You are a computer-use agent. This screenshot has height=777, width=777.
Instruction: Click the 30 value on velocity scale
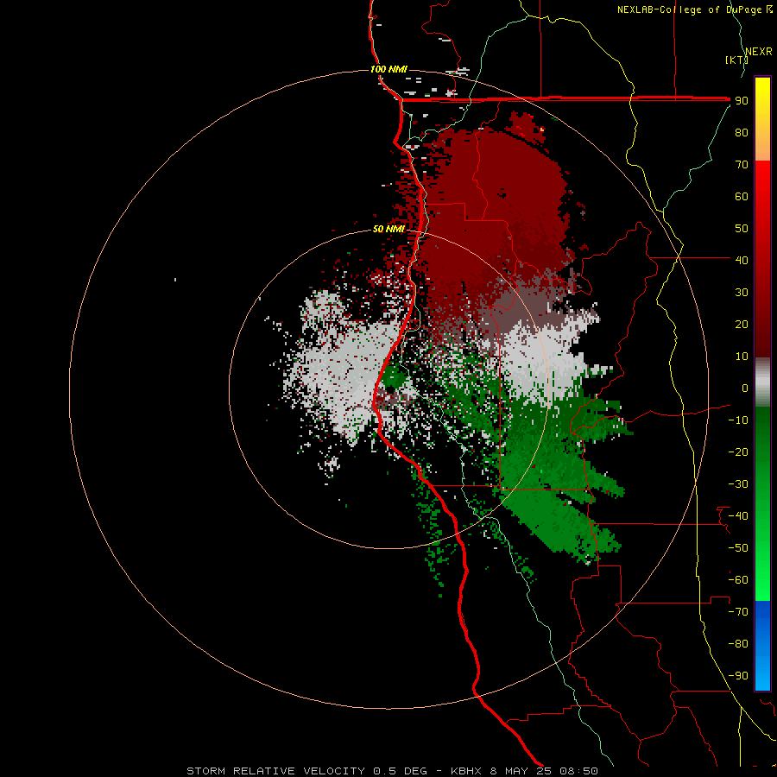(742, 293)
